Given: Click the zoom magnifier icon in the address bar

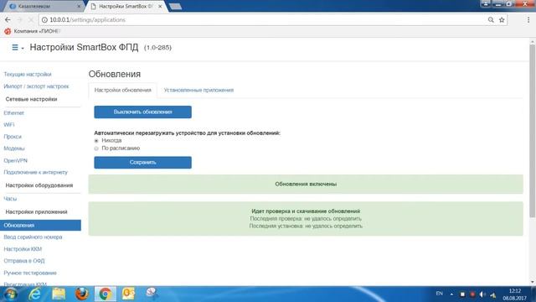Looking at the screenshot, I should click(x=491, y=20).
